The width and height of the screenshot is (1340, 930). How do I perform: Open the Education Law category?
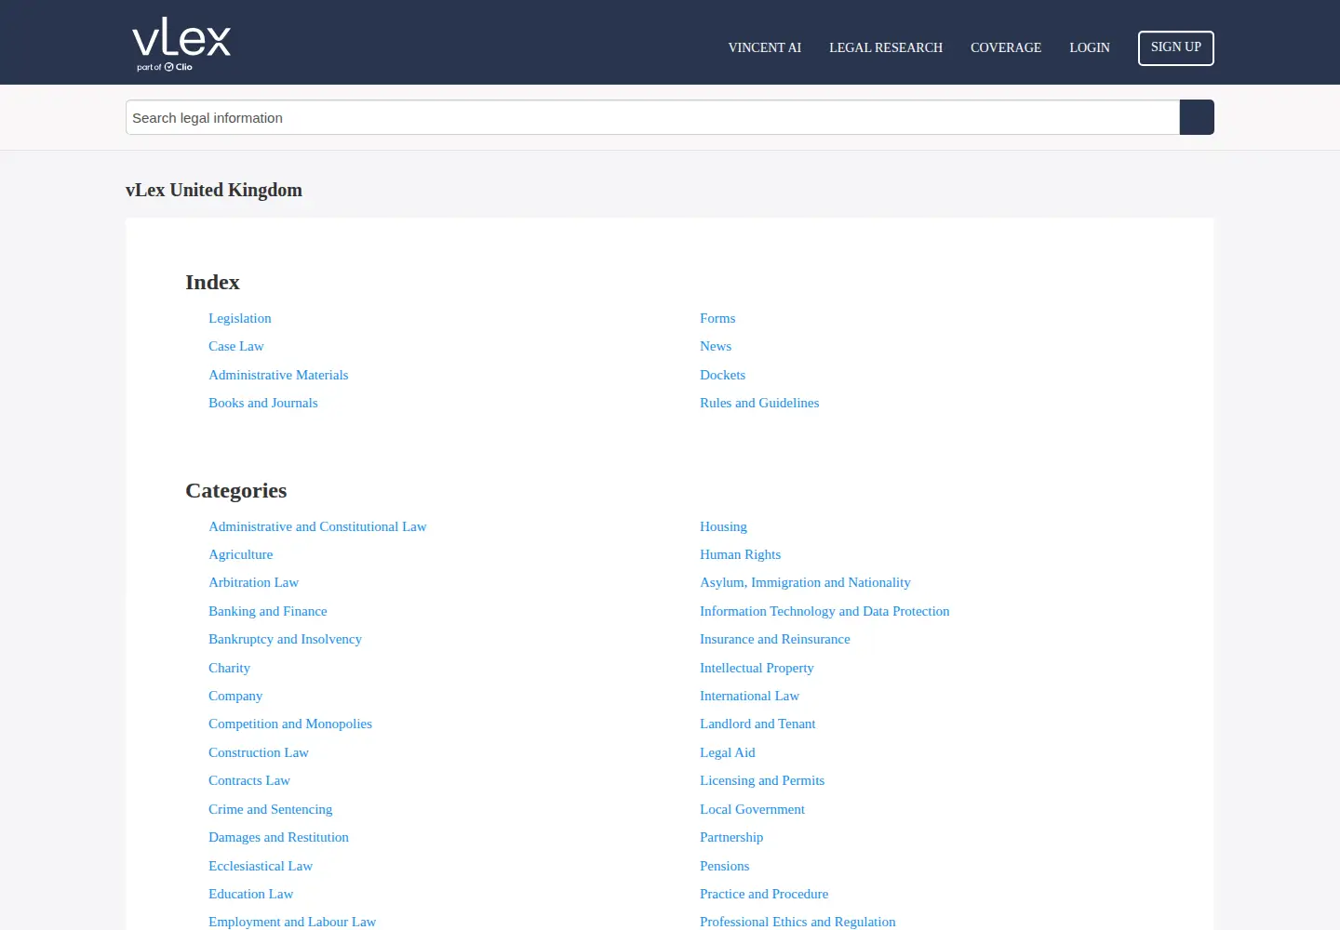coord(251,894)
